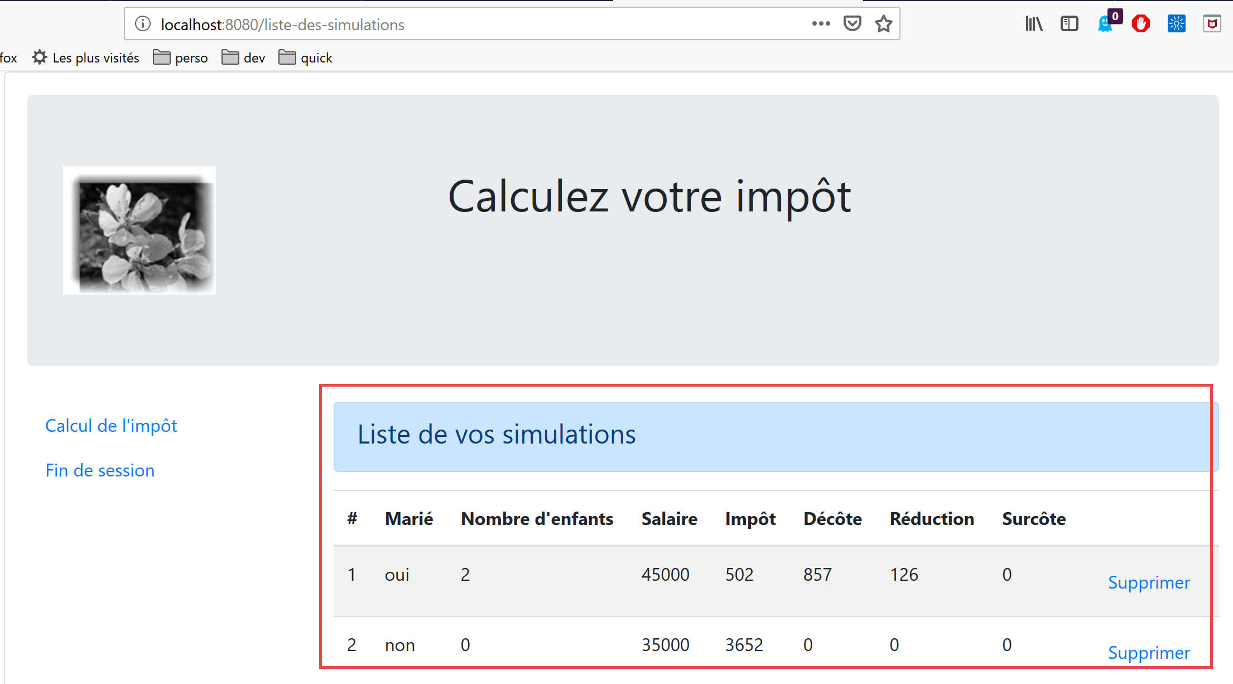Viewport: 1233px width, 684px height.
Task: Click the Fin de session link
Action: (x=100, y=470)
